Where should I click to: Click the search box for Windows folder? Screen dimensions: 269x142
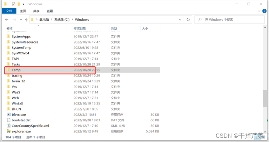tap(229, 20)
